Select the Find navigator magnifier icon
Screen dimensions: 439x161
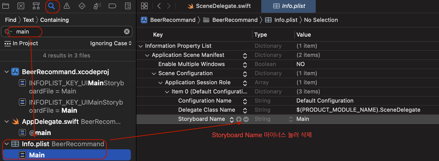coord(51,6)
